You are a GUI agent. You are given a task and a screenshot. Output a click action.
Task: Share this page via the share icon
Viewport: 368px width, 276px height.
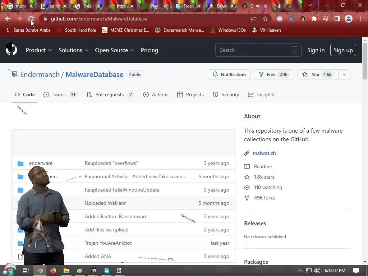(x=253, y=19)
